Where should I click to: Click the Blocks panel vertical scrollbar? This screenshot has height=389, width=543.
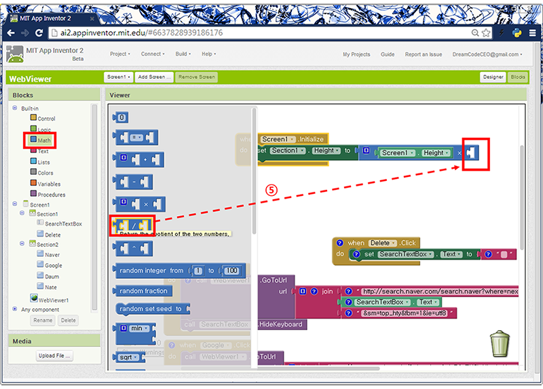(94, 207)
